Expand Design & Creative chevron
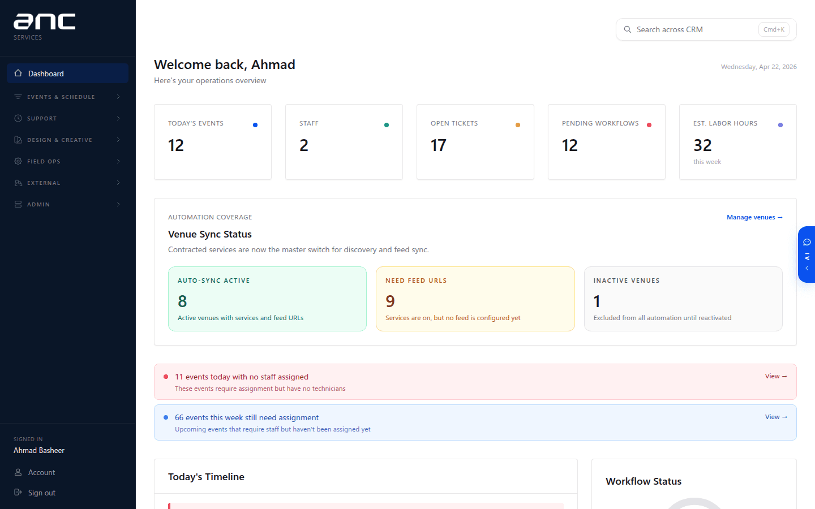 coord(118,140)
